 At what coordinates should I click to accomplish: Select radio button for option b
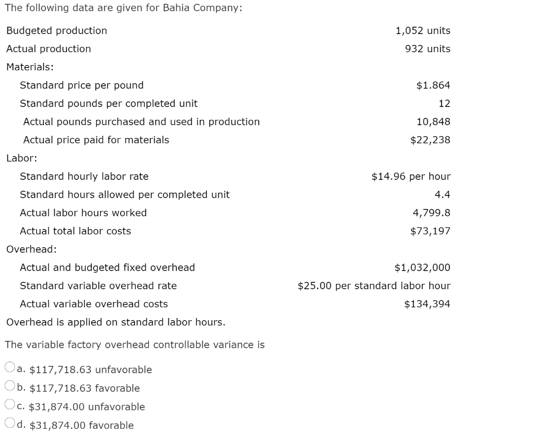tap(9, 385)
